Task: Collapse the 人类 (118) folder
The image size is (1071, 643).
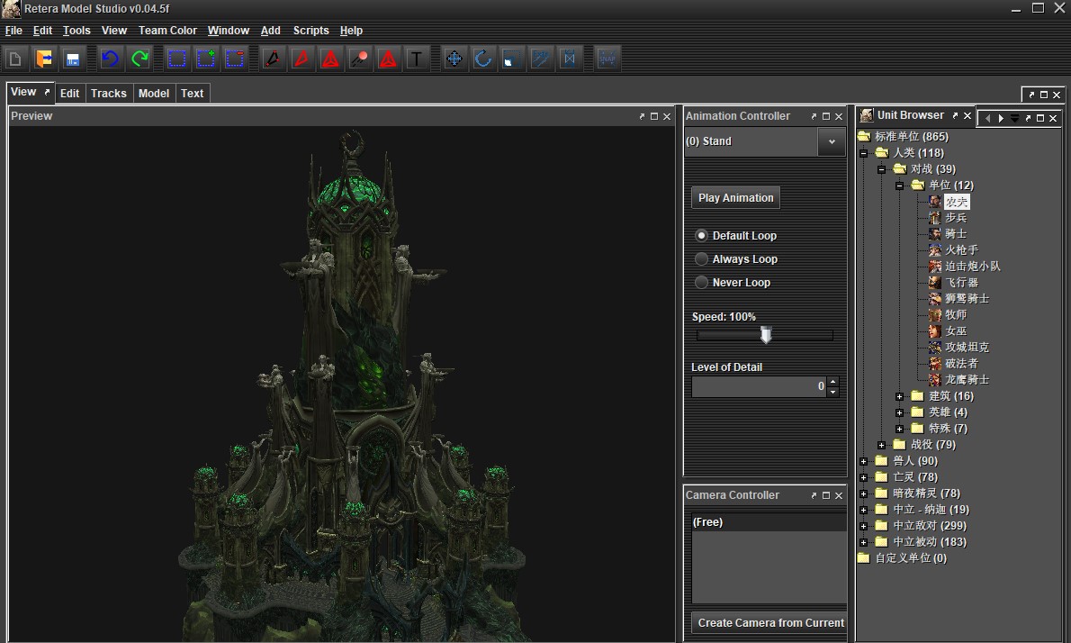Action: 863,153
